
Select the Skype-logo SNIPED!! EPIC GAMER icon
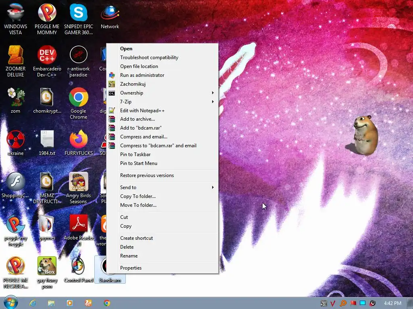coord(79,19)
